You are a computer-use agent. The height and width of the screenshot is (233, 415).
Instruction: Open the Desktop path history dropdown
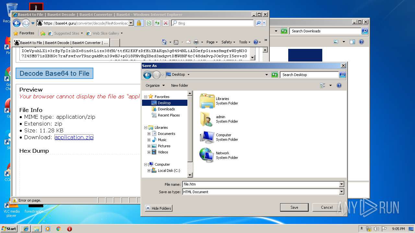click(x=267, y=75)
